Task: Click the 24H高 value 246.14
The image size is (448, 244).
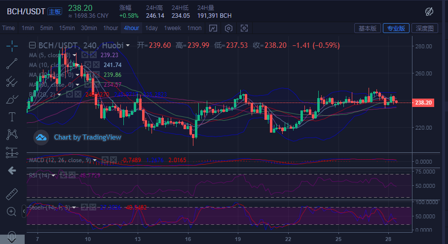Action: coord(155,16)
